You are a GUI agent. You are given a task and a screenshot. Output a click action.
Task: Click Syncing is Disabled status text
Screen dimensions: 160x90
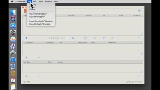click(134, 82)
